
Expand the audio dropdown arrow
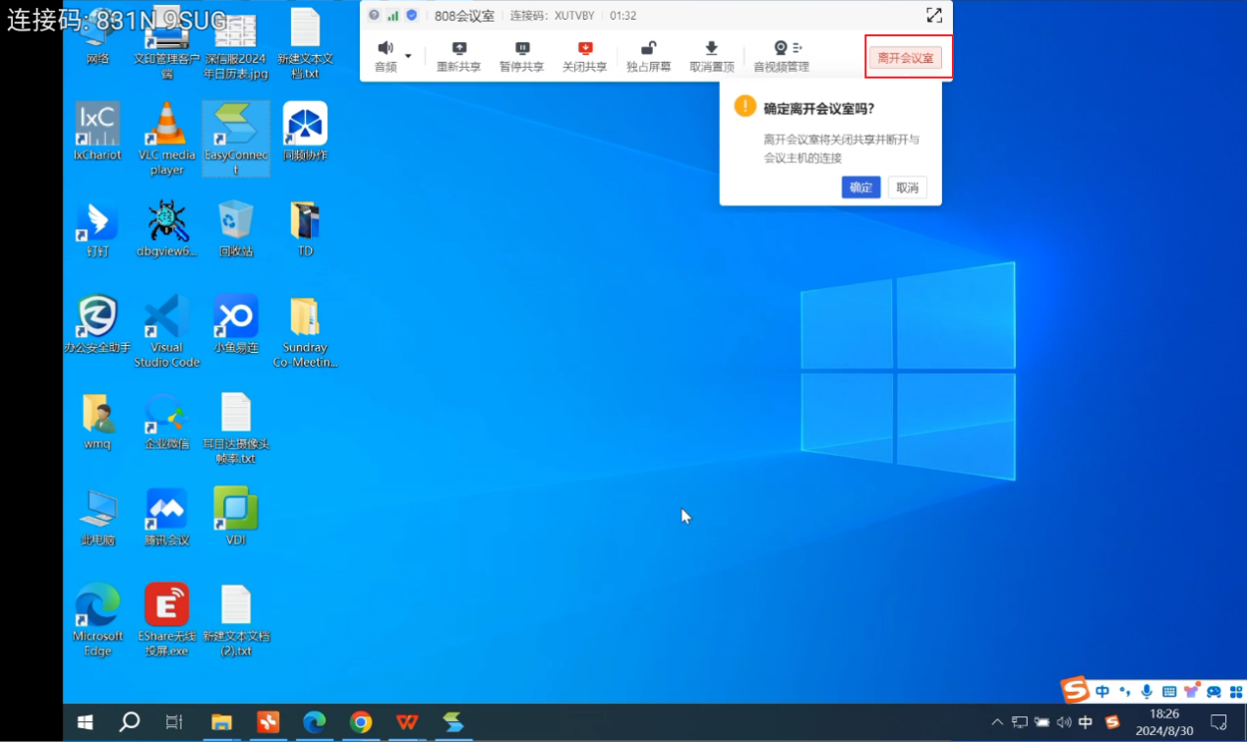[408, 56]
